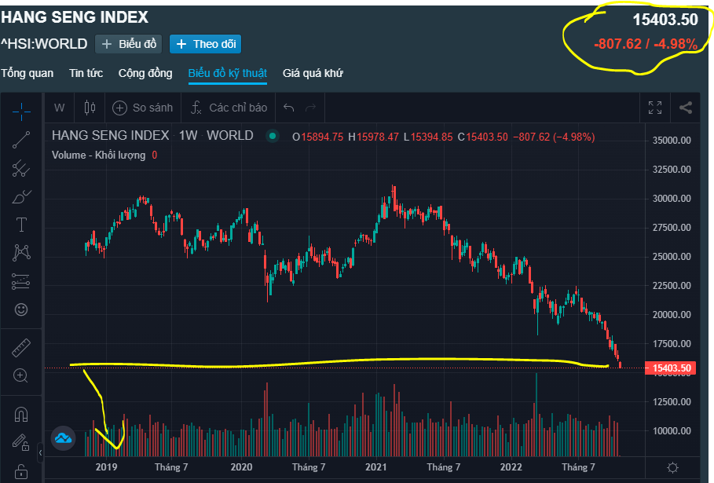The width and height of the screenshot is (714, 483).
Task: Switch to the 'Tổng quan' tab
Action: (27, 73)
